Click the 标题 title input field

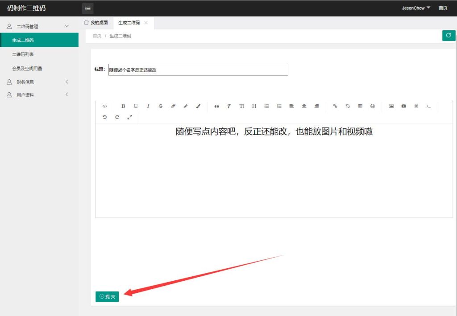click(x=198, y=70)
